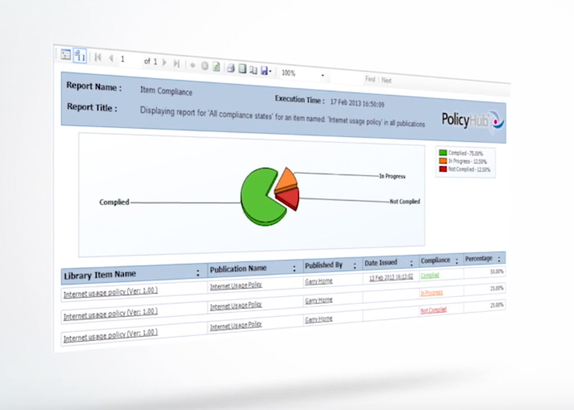Sort by the Library Item Name column
574x410 pixels.
point(198,273)
